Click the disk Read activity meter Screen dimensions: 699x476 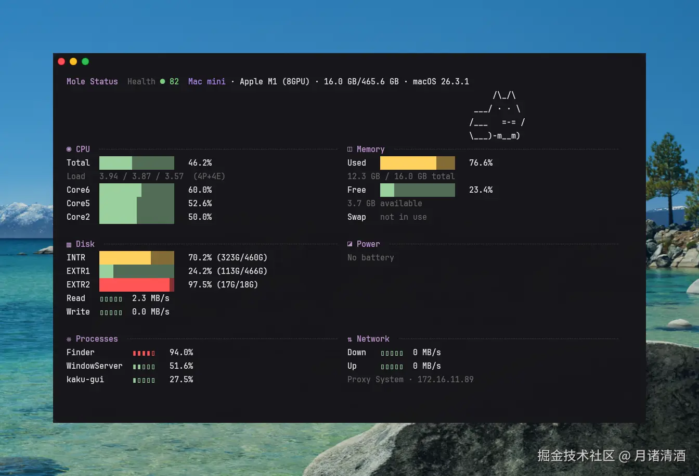coord(111,299)
